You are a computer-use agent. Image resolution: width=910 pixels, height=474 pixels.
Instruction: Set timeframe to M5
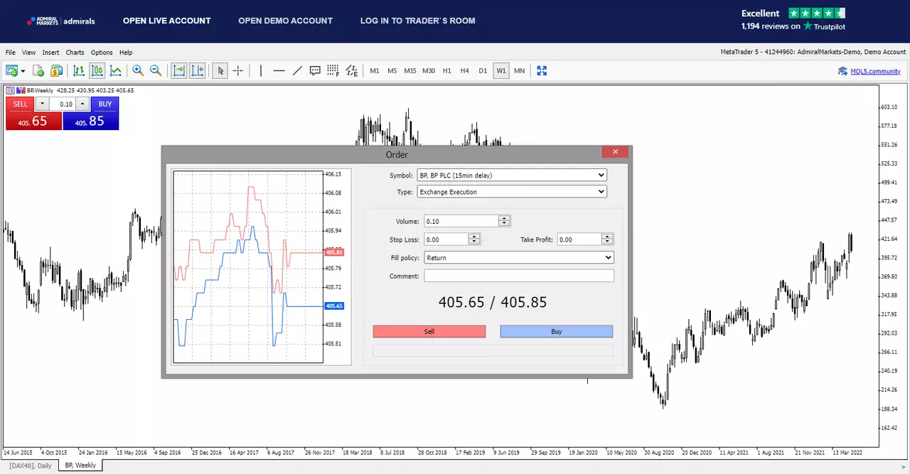[392, 71]
